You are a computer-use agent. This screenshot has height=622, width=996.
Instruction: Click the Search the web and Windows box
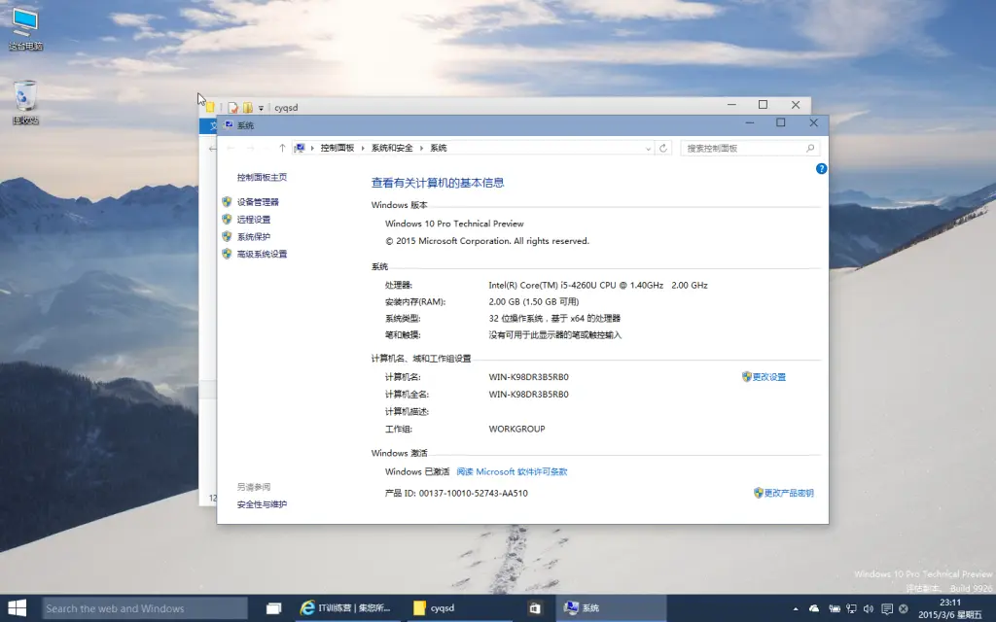point(145,608)
